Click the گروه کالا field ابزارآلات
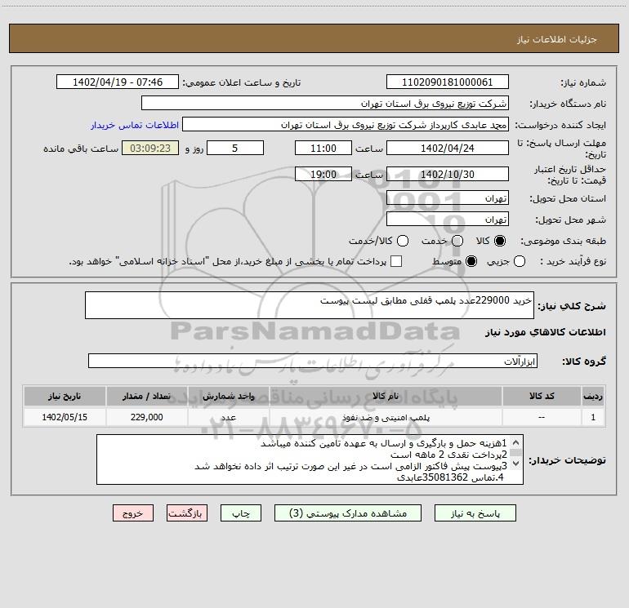Viewport: 629px width, 608px height. [x=313, y=361]
